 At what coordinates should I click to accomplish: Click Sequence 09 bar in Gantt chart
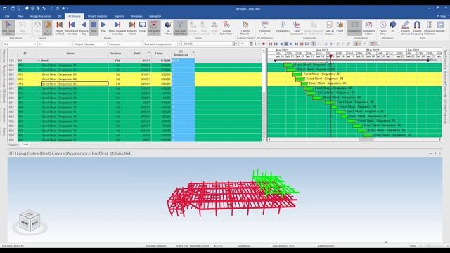click(x=330, y=103)
